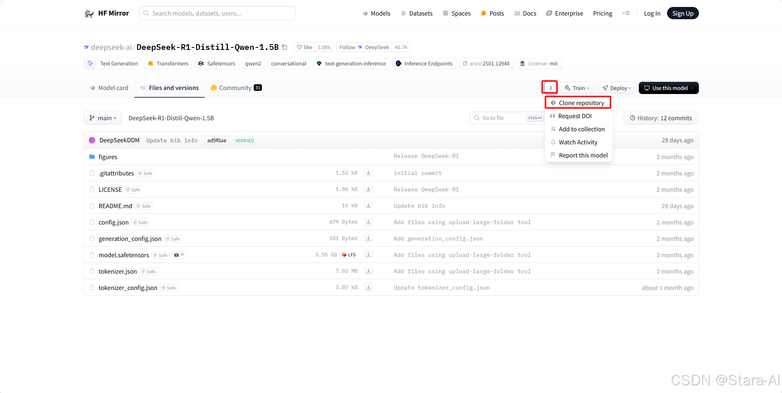The width and height of the screenshot is (782, 393).
Task: Open the Posts page
Action: click(x=492, y=13)
